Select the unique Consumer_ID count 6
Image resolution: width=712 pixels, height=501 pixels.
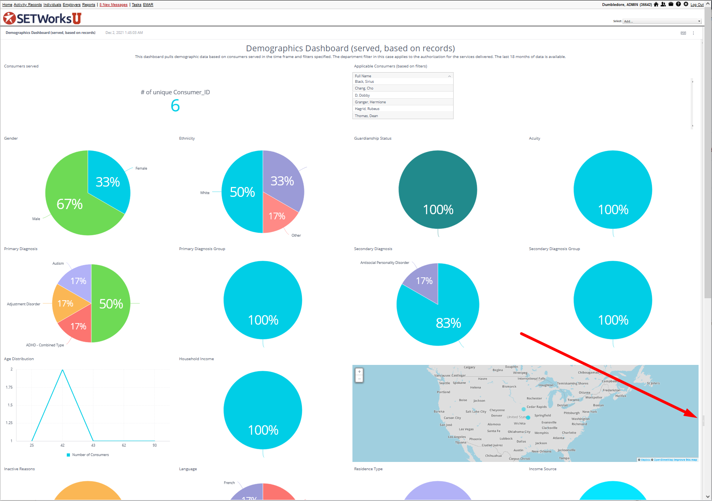175,106
